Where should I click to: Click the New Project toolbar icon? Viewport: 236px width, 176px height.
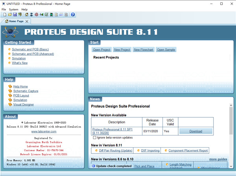click(5, 15)
